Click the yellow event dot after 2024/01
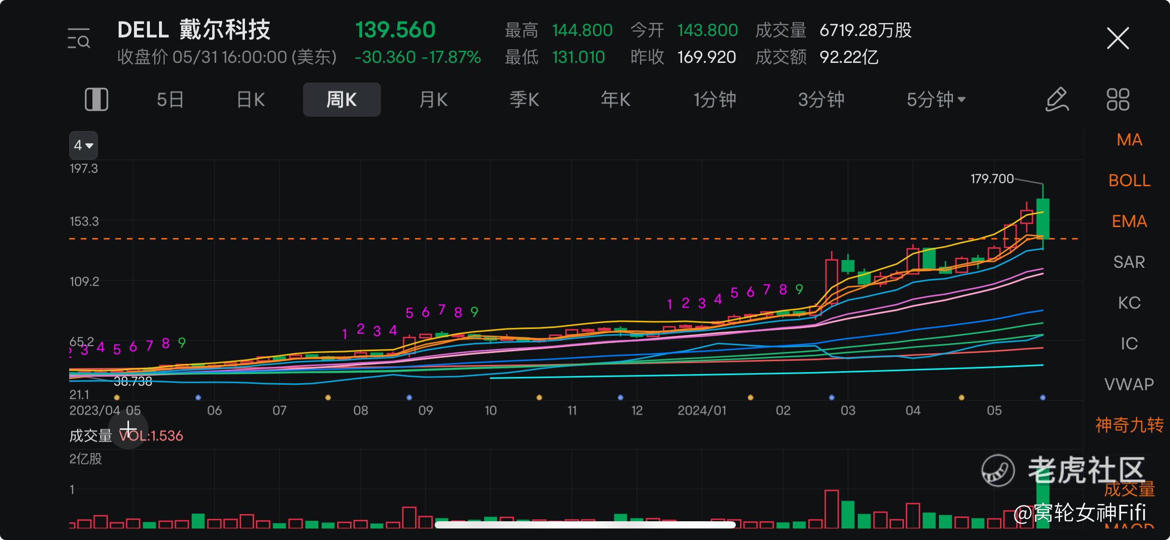This screenshot has height=540, width=1170. [751, 397]
